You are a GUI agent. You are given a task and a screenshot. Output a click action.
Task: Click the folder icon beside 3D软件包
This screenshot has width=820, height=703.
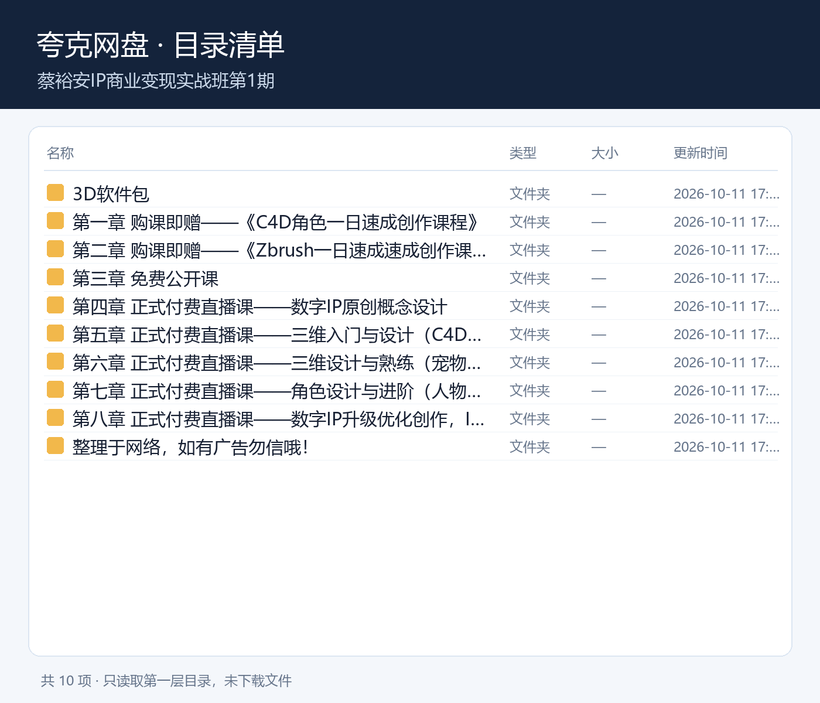click(55, 193)
